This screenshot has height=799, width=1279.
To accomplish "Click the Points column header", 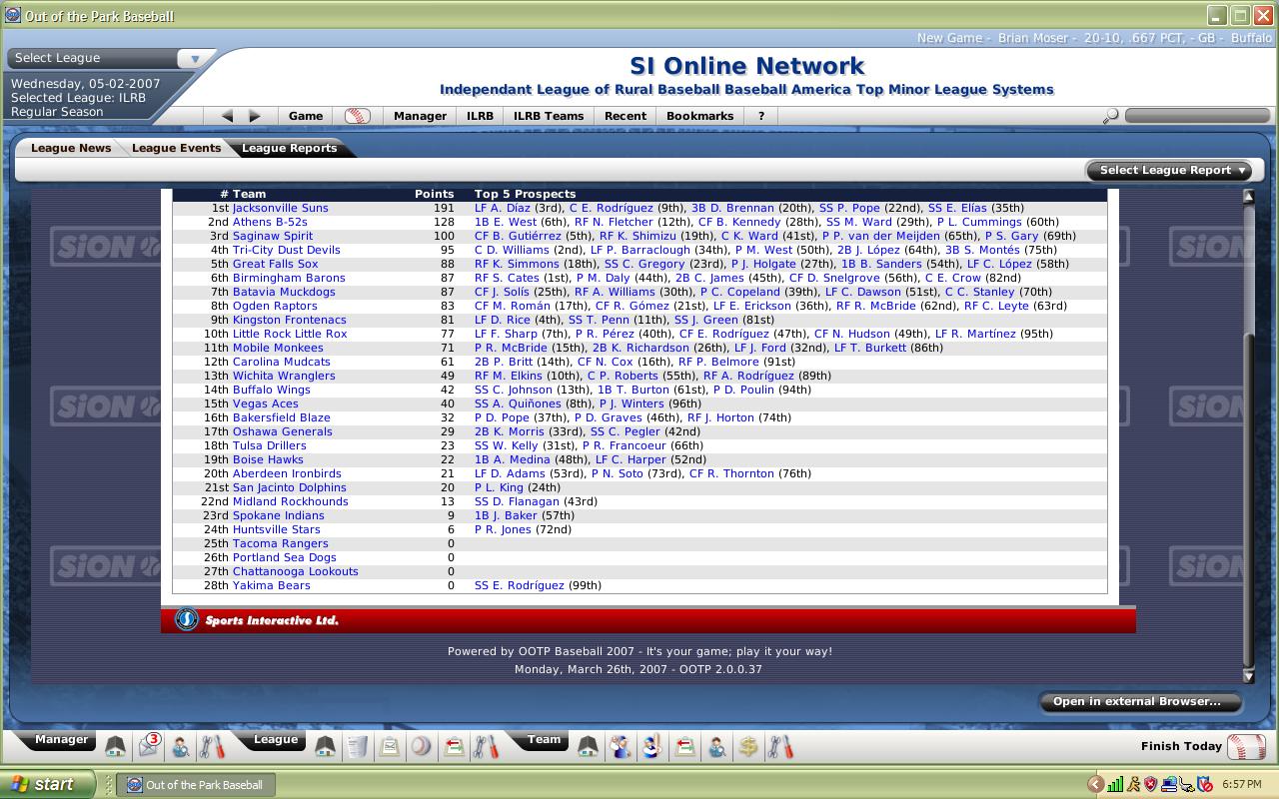I will coord(434,194).
